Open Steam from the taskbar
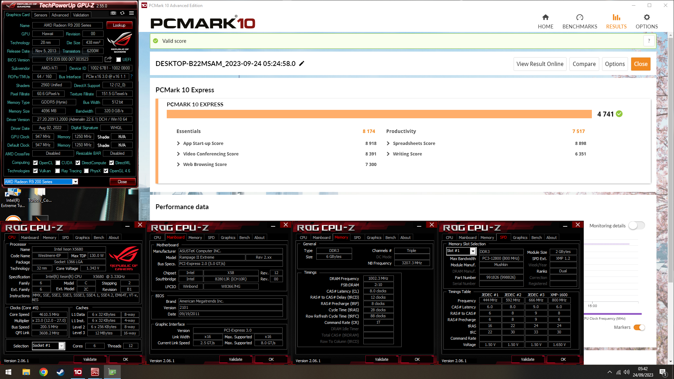The height and width of the screenshot is (379, 674). tap(61, 372)
